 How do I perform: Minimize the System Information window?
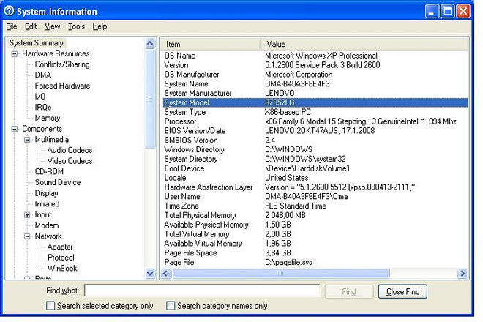tap(432, 12)
